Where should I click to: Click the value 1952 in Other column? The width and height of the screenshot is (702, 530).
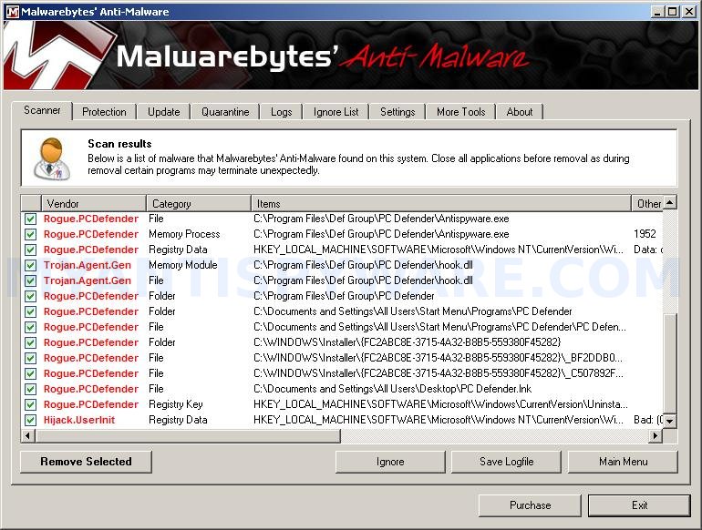(645, 234)
